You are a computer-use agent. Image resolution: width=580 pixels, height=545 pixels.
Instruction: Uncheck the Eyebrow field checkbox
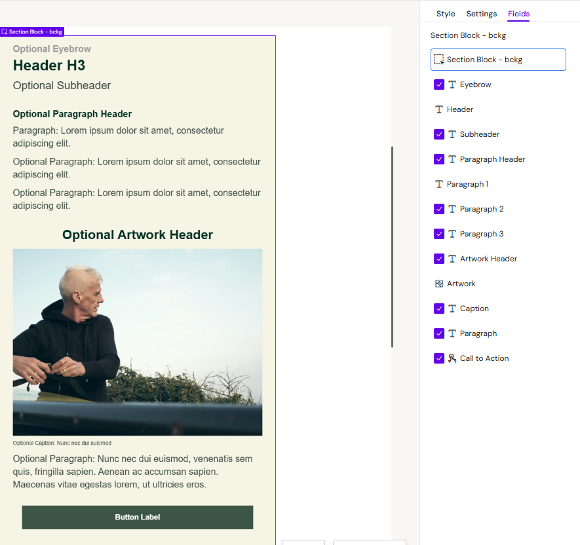pos(439,85)
